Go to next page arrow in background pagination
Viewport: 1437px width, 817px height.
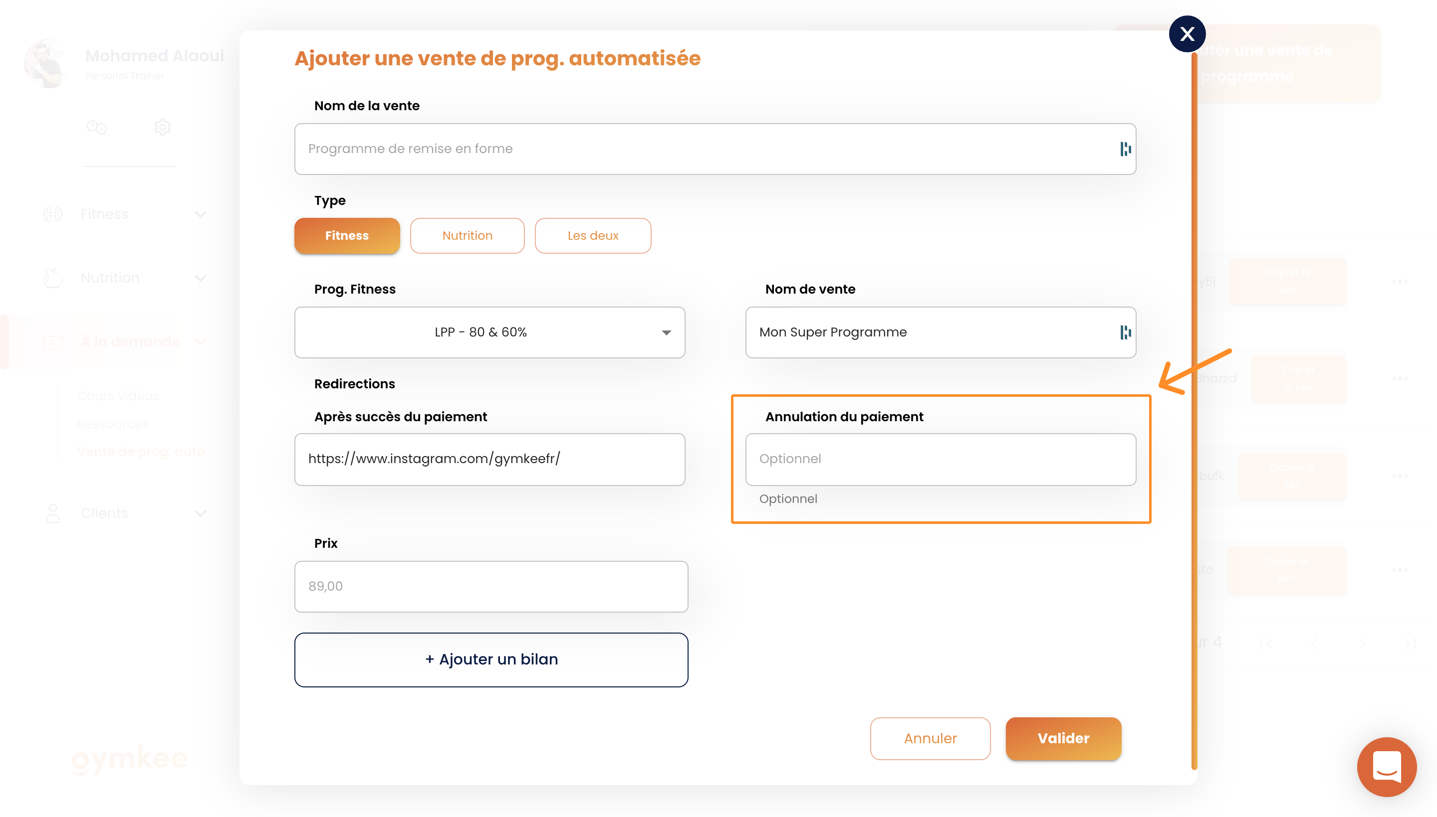1361,643
